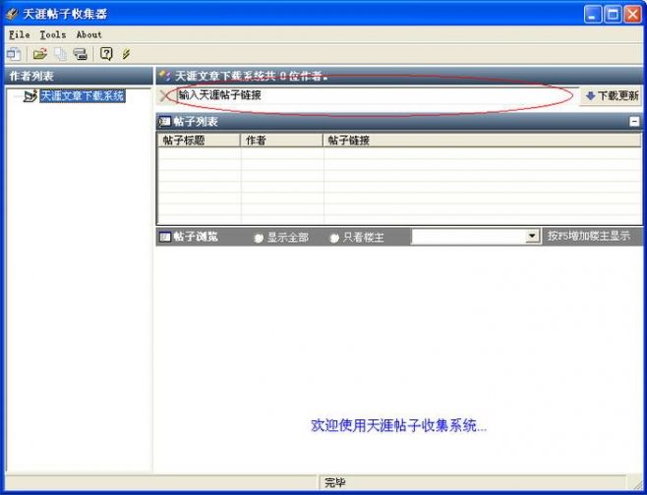Click the first toolbar windows icon
The image size is (647, 495).
click(x=13, y=54)
